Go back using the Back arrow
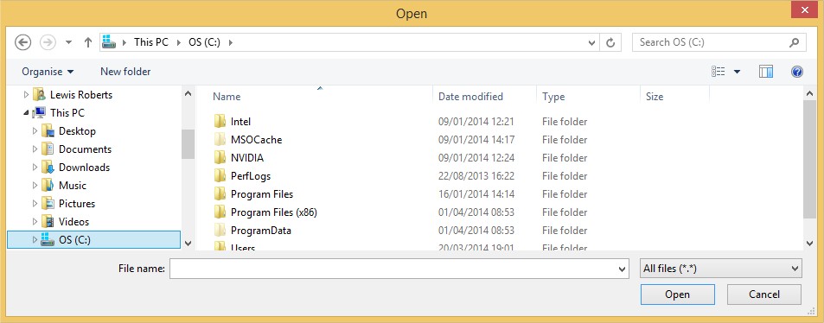 [23, 42]
